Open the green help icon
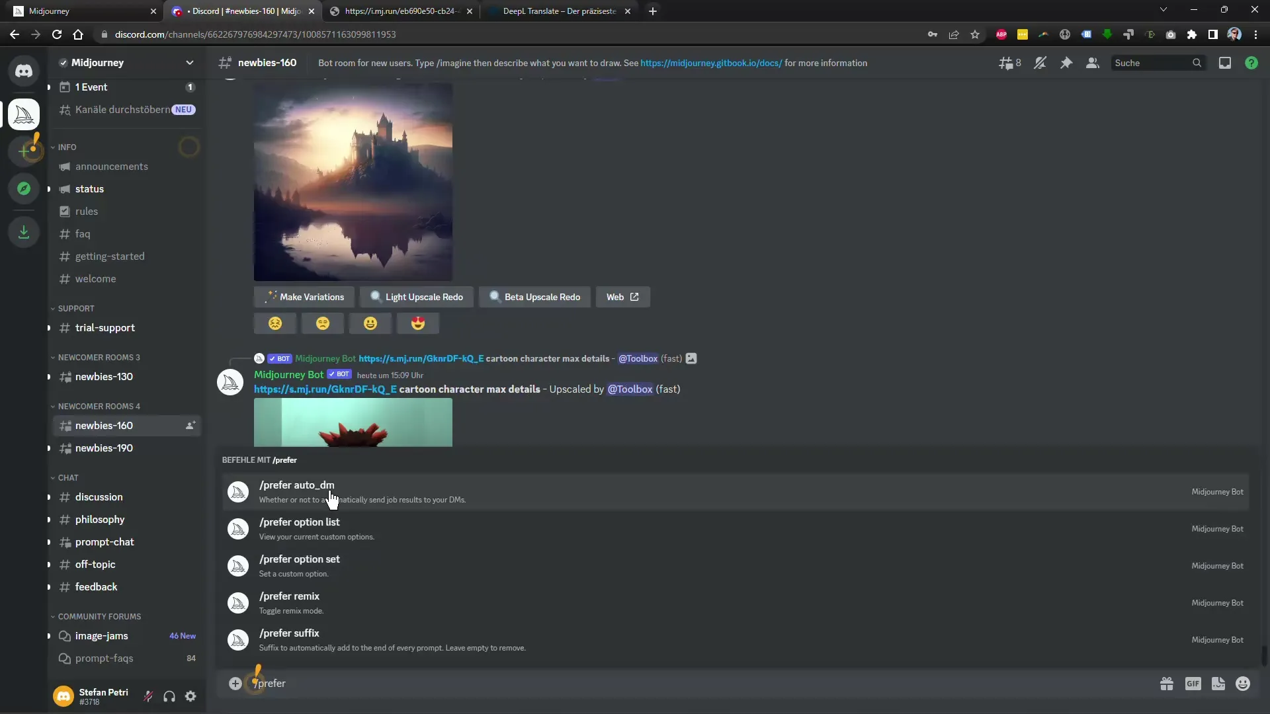 [1251, 63]
